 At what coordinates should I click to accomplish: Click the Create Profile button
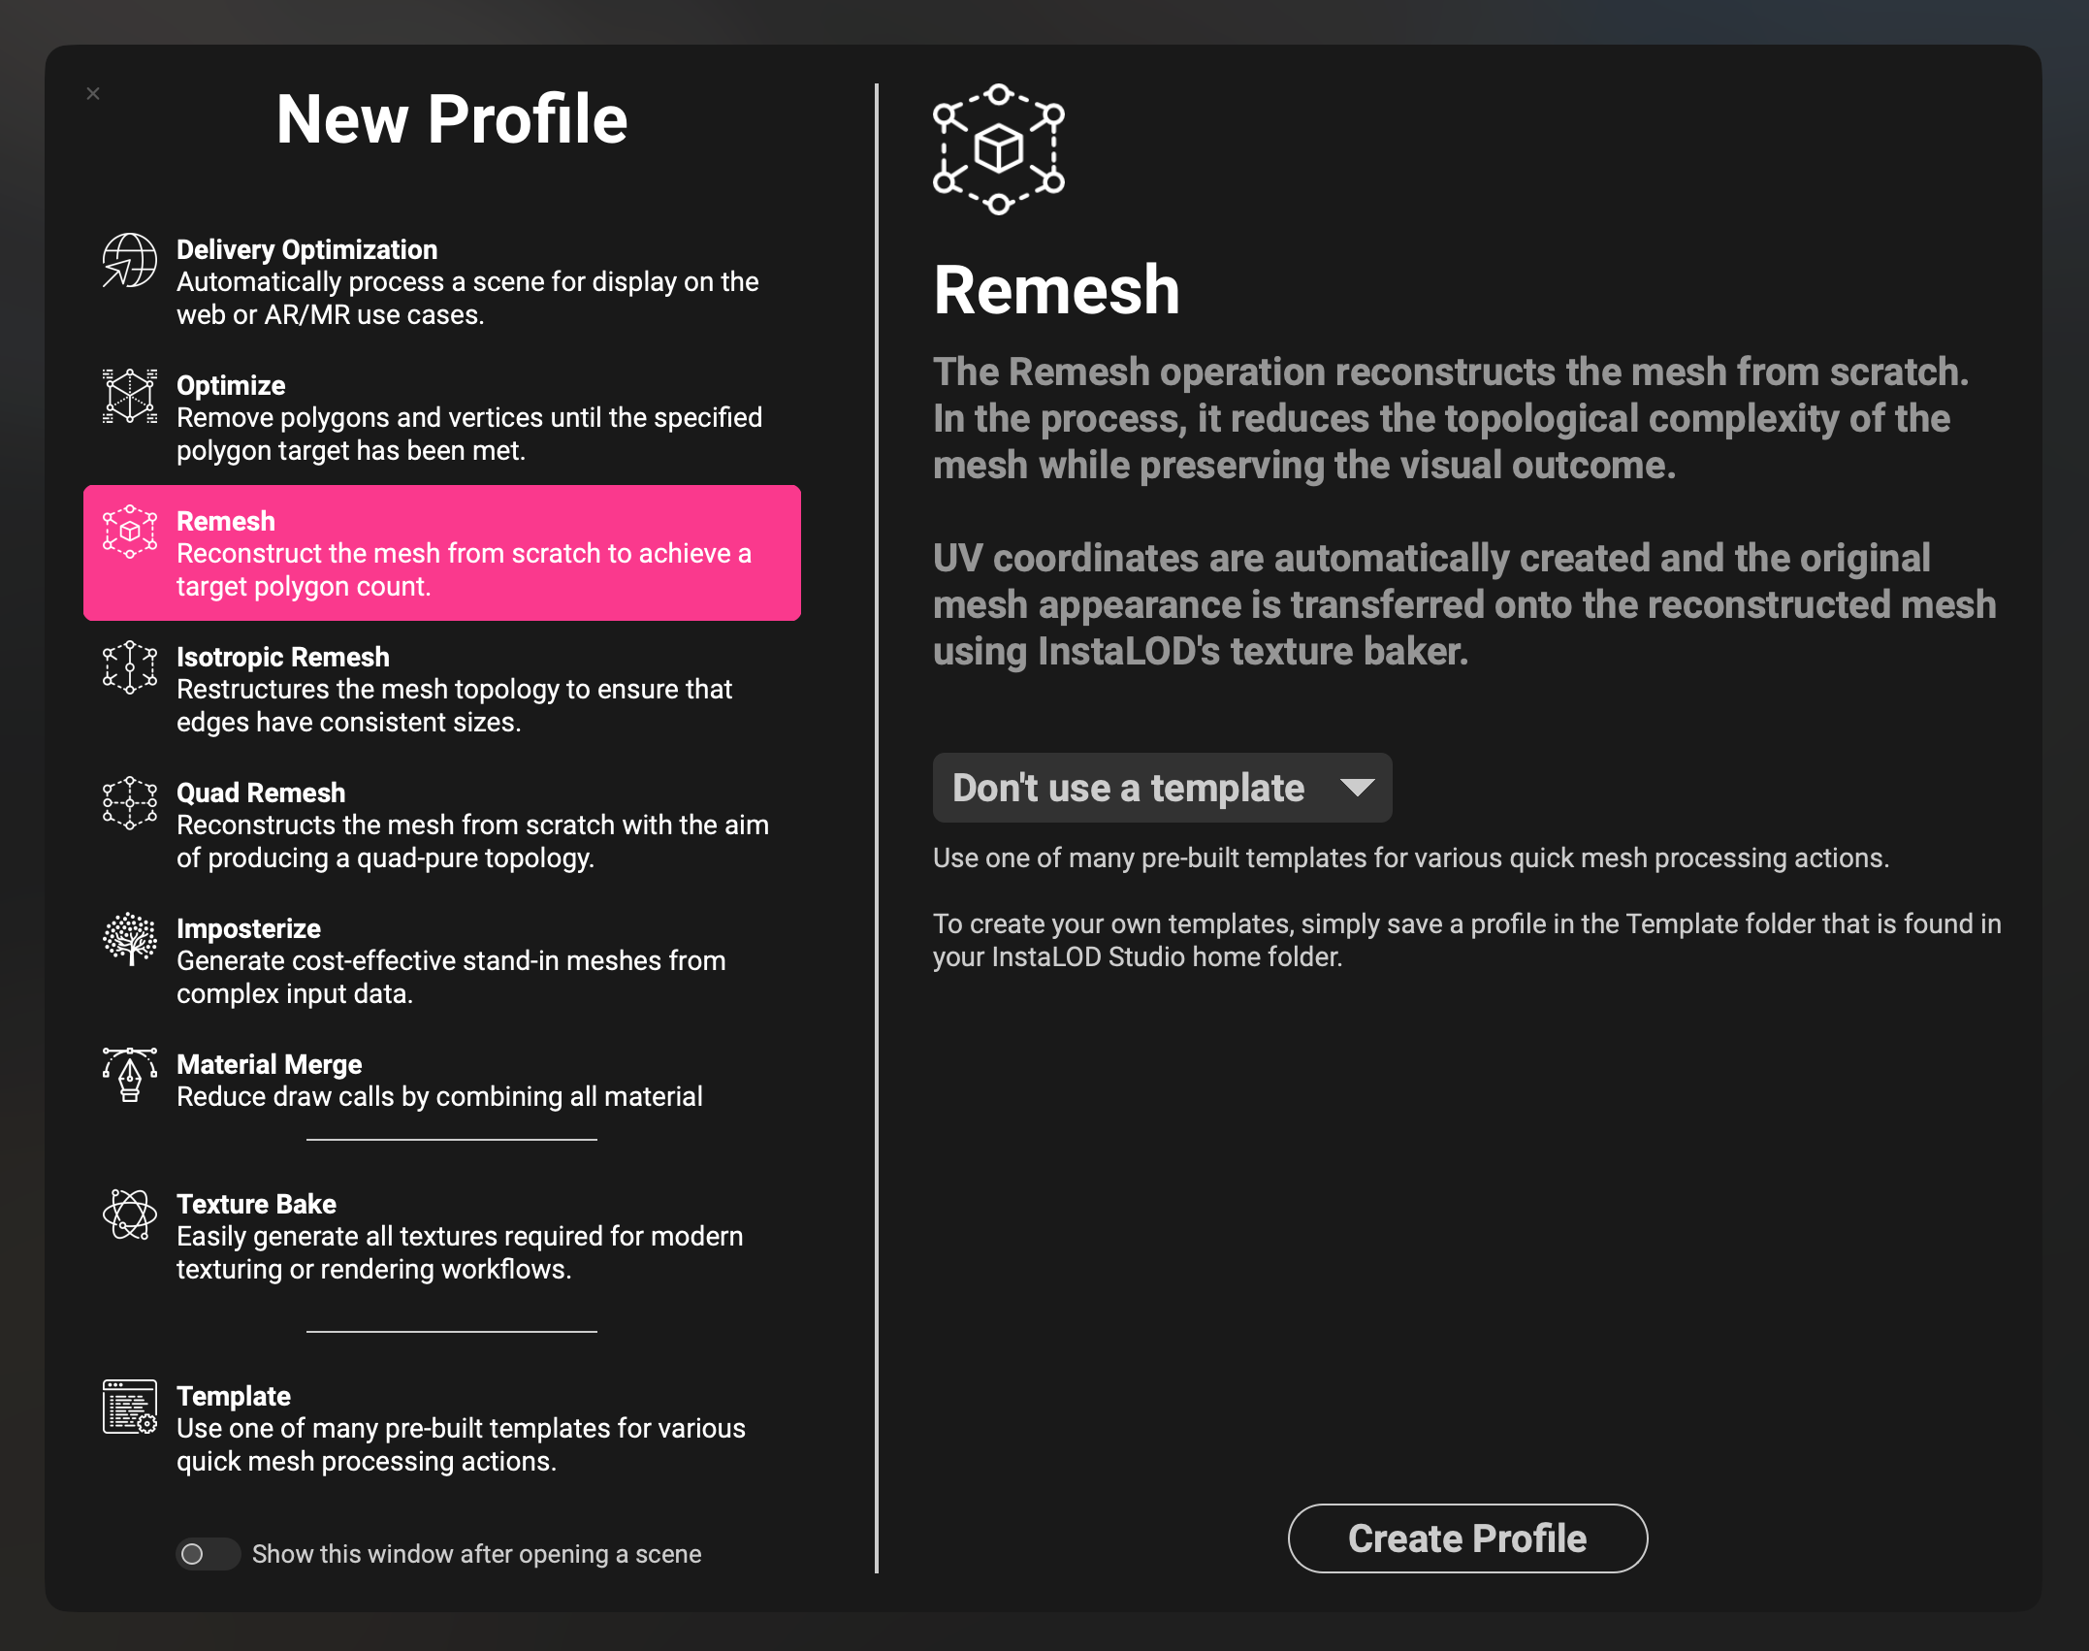pos(1465,1538)
